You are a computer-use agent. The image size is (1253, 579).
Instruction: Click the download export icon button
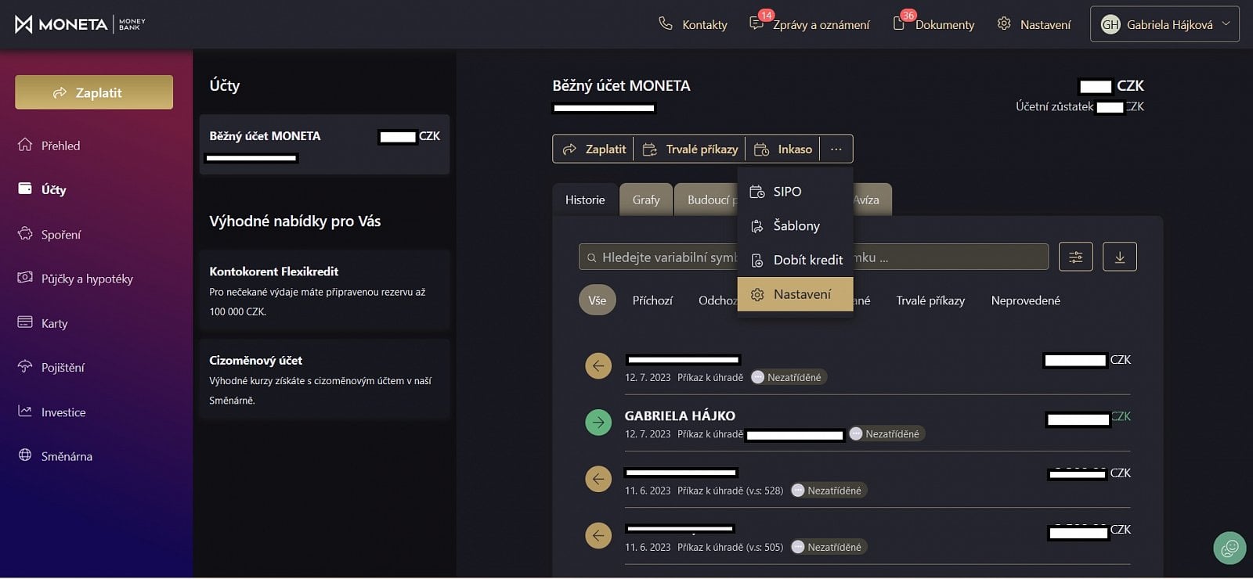1119,257
